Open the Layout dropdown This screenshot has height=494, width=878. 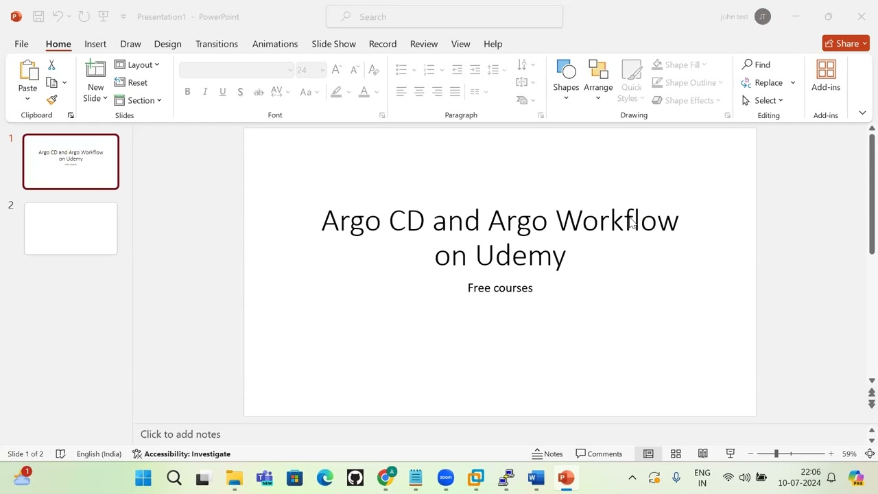(x=137, y=64)
